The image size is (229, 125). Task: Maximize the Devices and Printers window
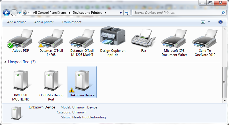pos(210,3)
